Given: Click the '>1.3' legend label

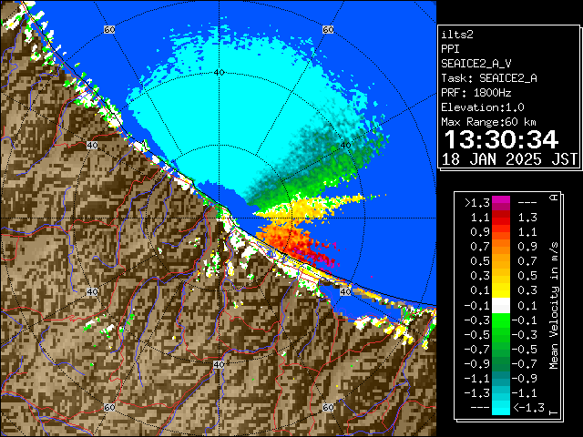Looking at the screenshot, I should coord(477,203).
